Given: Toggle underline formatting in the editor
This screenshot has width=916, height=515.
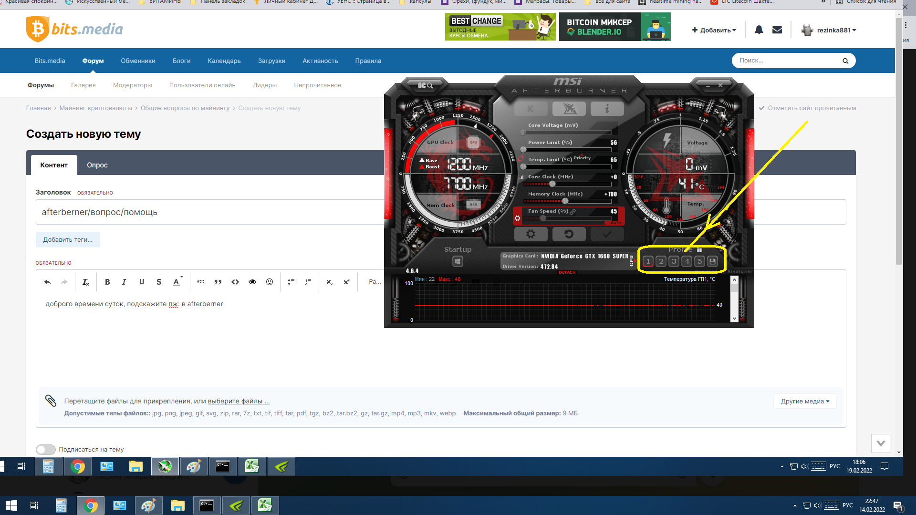Looking at the screenshot, I should (142, 282).
